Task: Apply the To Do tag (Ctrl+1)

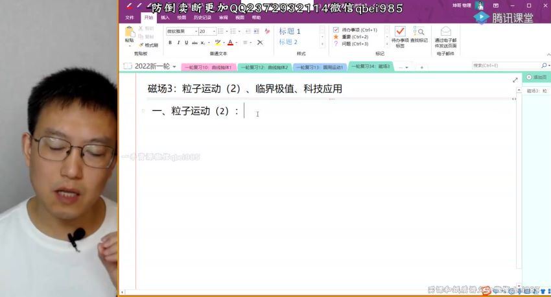Action: [355, 30]
